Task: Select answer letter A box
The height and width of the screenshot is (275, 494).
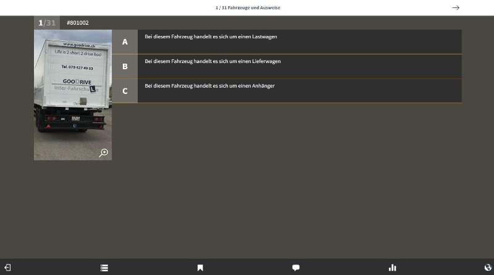Action: 125,42
